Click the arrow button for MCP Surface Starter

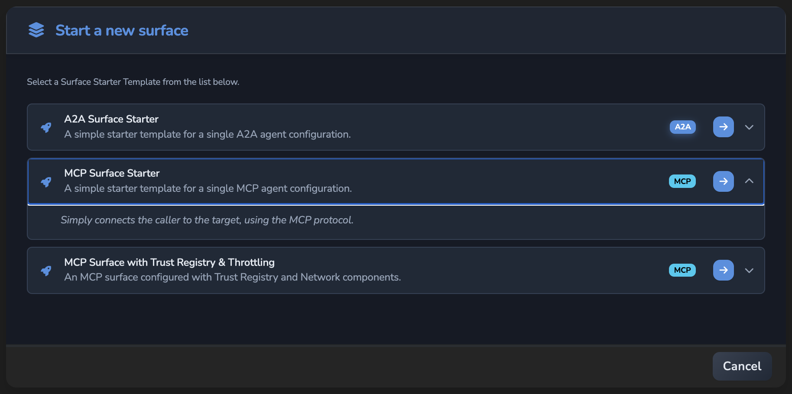(724, 181)
